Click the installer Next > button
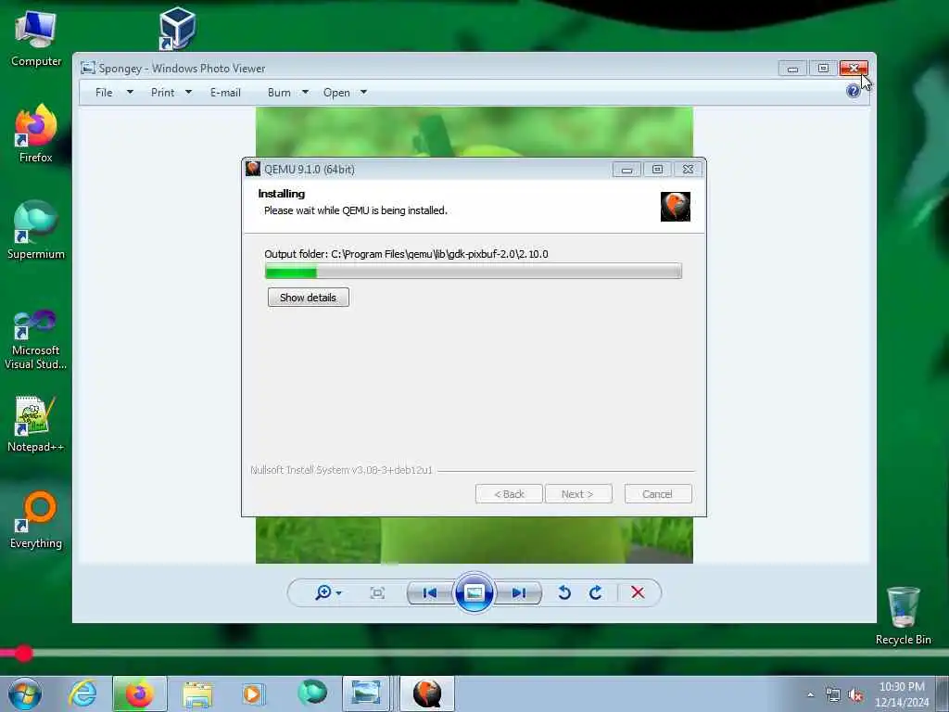Viewport: 949px width, 712px height. 578,494
